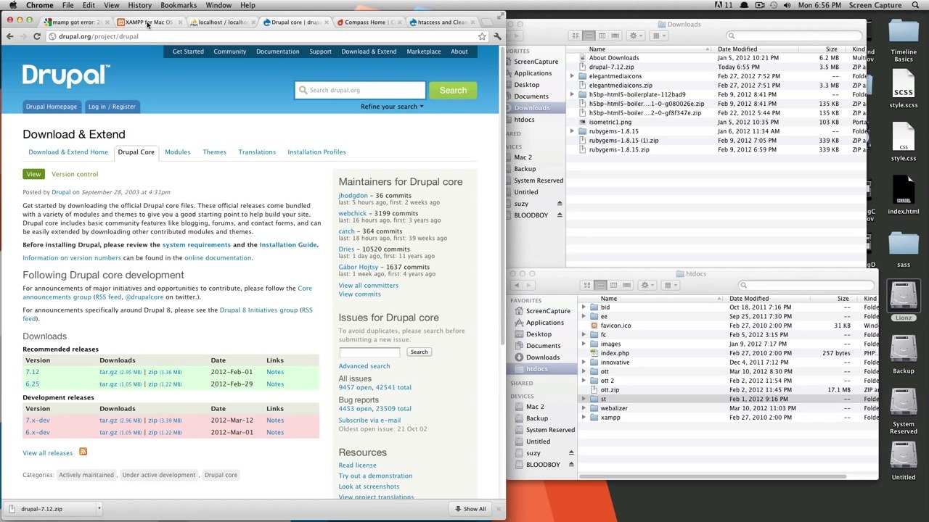929x522 pixels.
Task: Open the Installation Guide link
Action: (288, 245)
